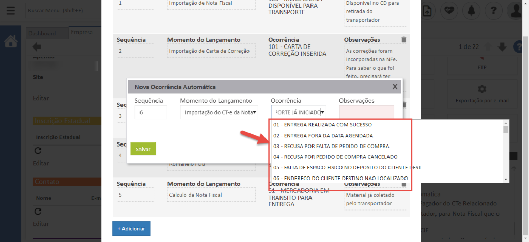The image size is (529, 242).
Task: Click sequence 5 Observações text box
Action: click(375, 199)
